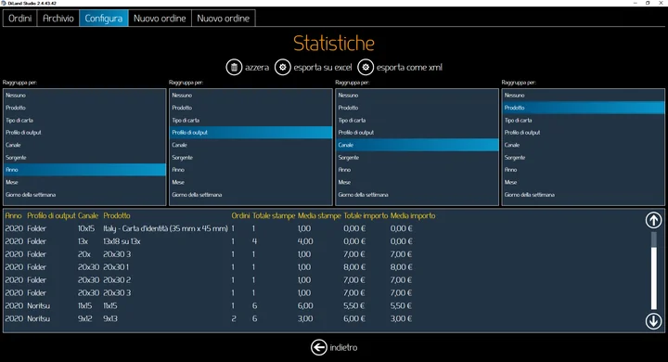Select Prodotto in second grouping list

pos(250,108)
